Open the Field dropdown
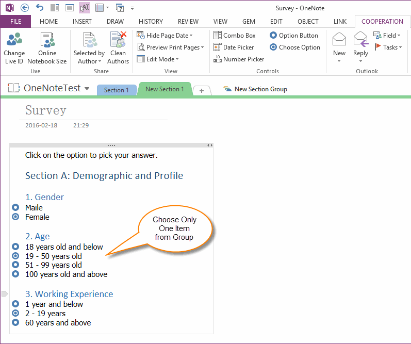 [387, 36]
